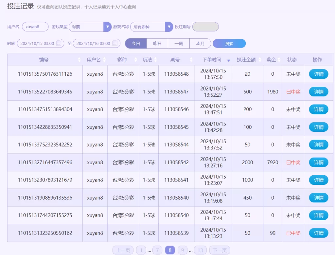Select the 今日 time range tab
The height and width of the screenshot is (255, 335).
136,44
